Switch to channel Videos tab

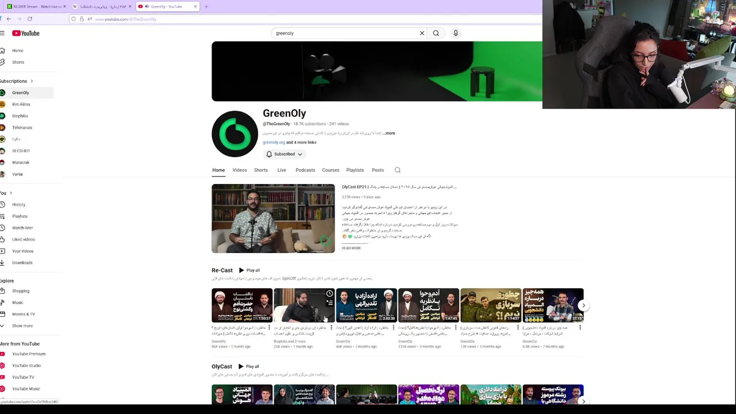[x=240, y=170]
